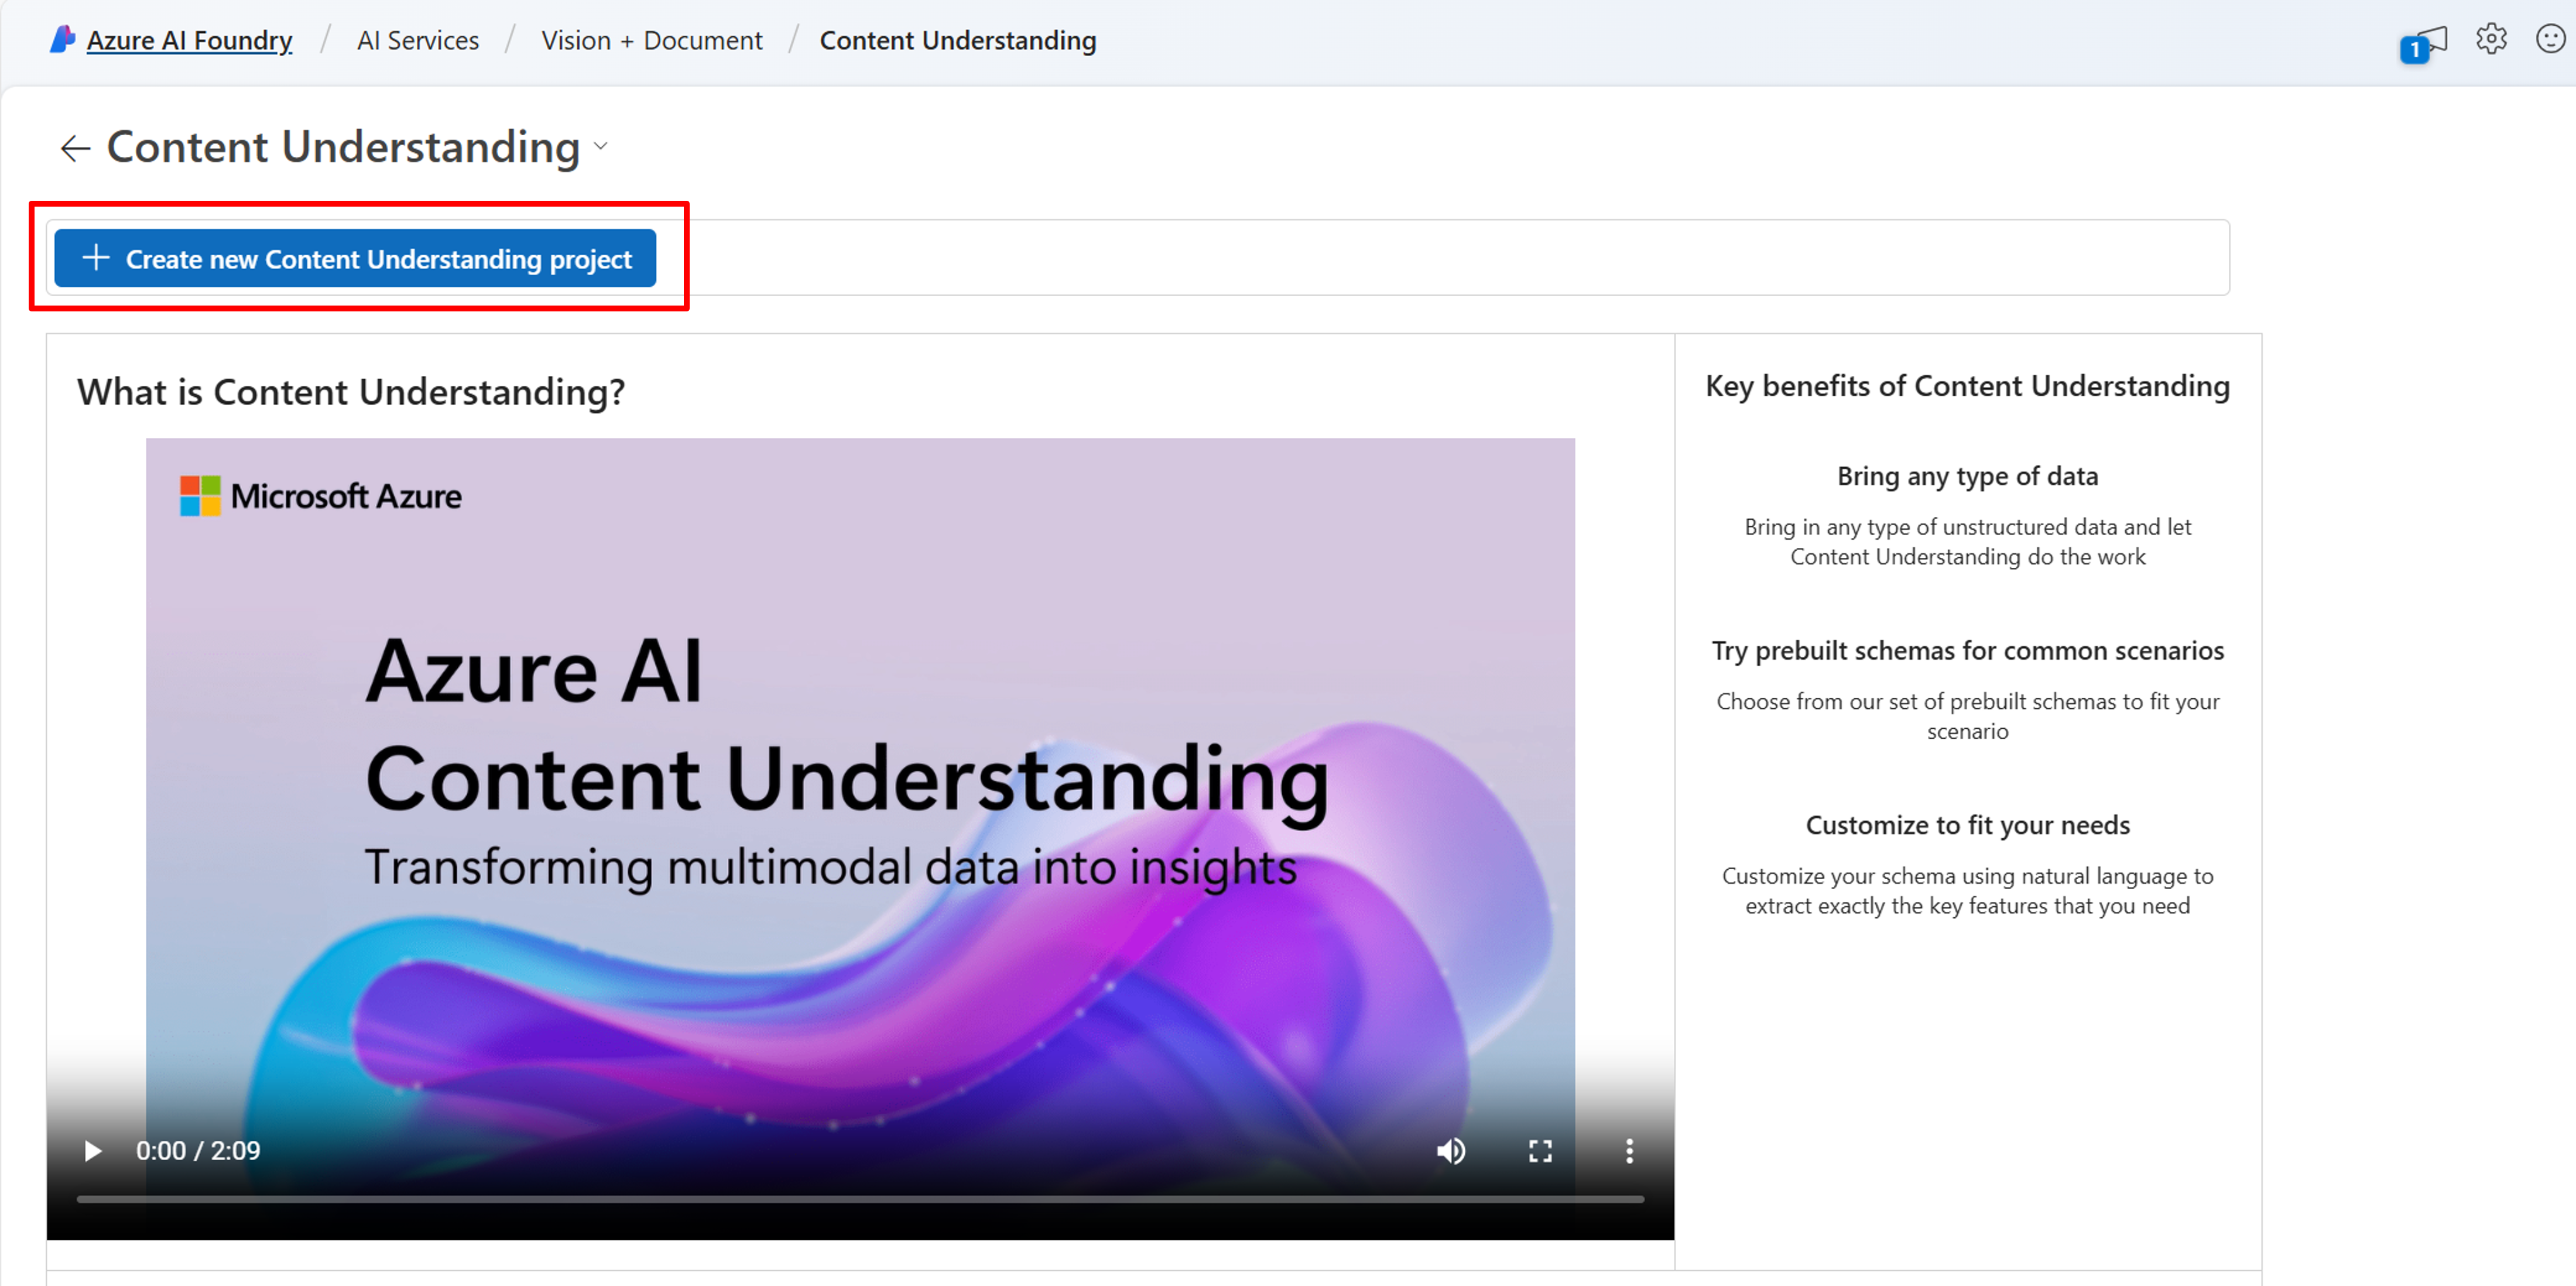Go back using the left arrow
This screenshot has height=1286, width=2576.
click(x=75, y=148)
